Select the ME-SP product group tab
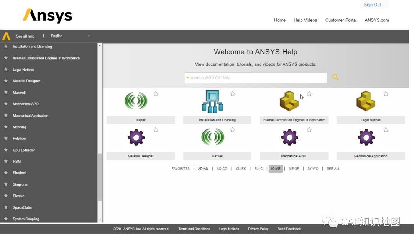 tap(294, 168)
